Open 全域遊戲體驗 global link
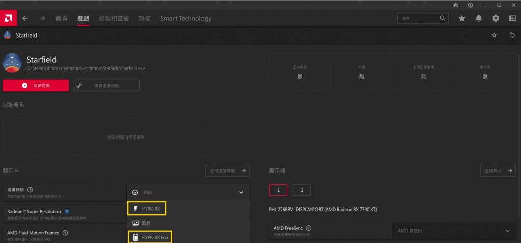Image resolution: width=521 pixels, height=243 pixels. point(227,171)
